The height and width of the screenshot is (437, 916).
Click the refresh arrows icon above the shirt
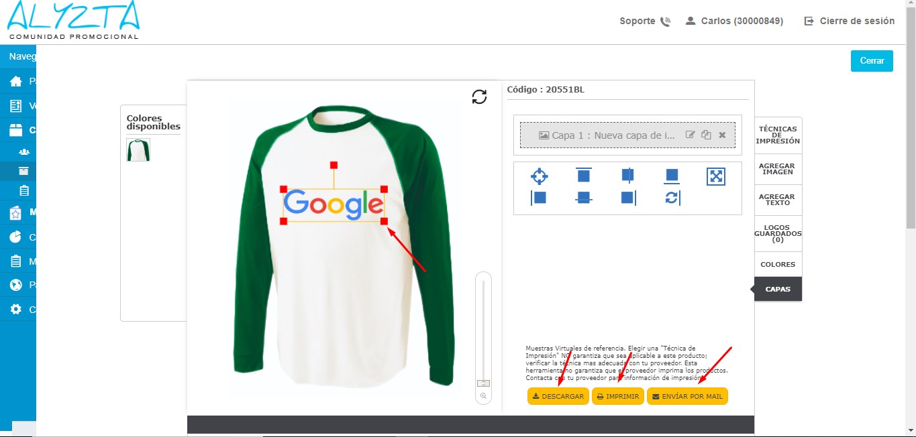pos(479,97)
